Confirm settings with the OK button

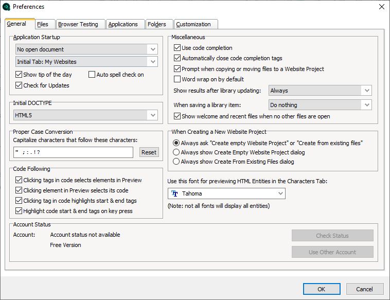tap(322, 289)
